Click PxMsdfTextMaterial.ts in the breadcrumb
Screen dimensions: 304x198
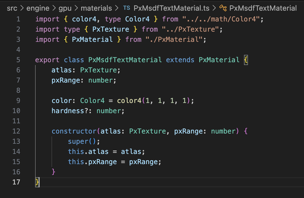pyautogui.click(x=172, y=8)
